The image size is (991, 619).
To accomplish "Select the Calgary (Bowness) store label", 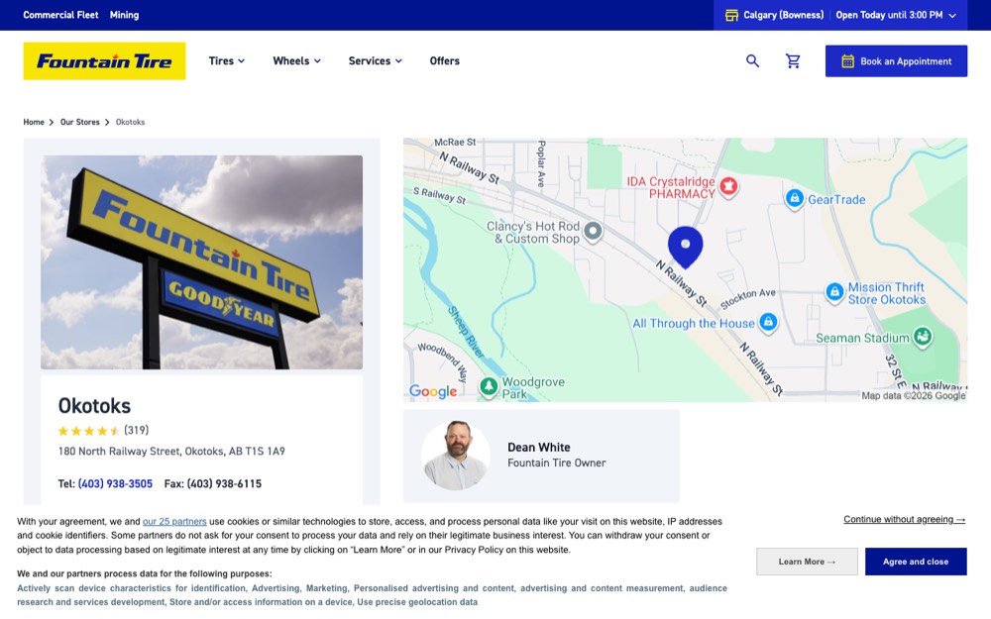I will (783, 15).
